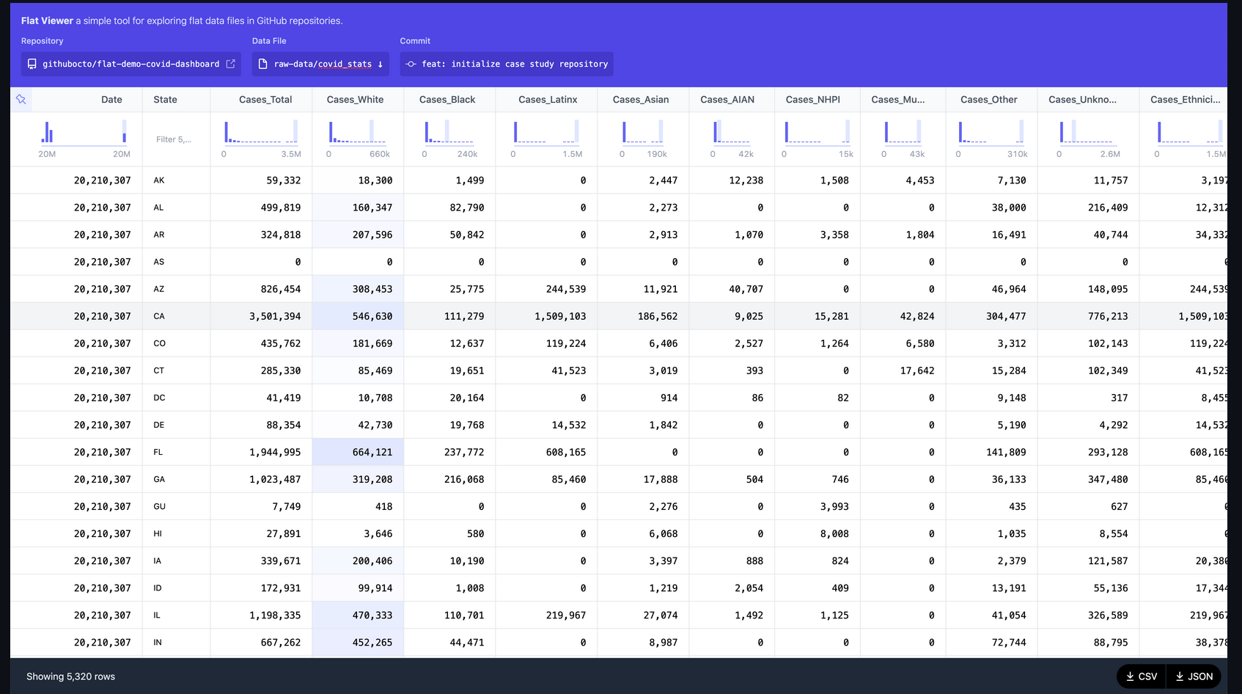Click the Cases_Total histogram range slider
Viewport: 1242px width, 694px height.
[x=261, y=133]
